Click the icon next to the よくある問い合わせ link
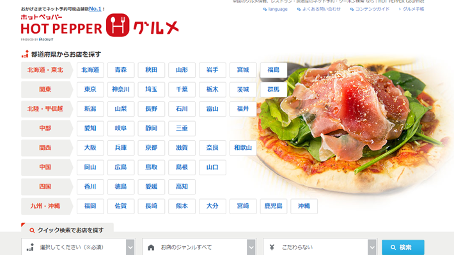The height and width of the screenshot is (255, 454). point(299,9)
